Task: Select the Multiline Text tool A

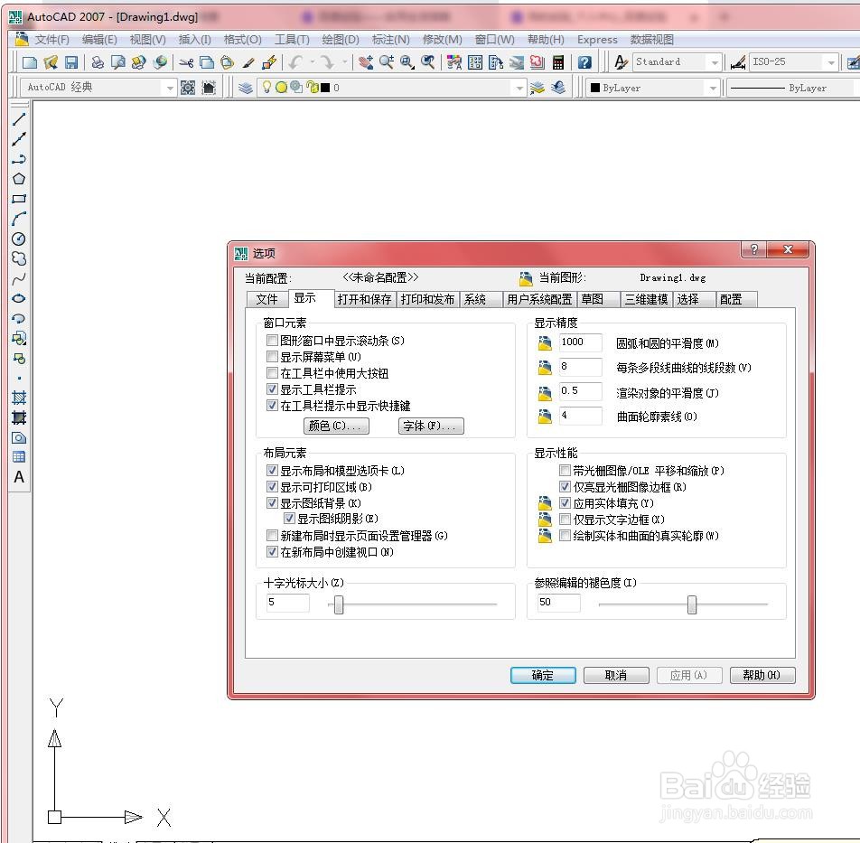Action: (19, 477)
